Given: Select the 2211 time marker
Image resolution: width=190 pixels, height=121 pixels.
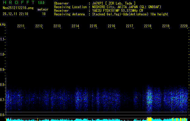Looking at the screenshot, I should click(21, 26).
